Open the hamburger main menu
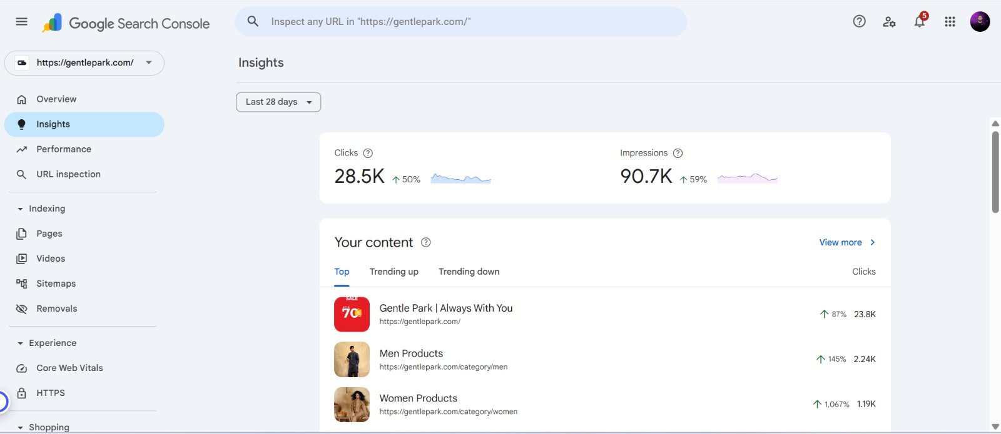The height and width of the screenshot is (434, 1001). pos(21,22)
